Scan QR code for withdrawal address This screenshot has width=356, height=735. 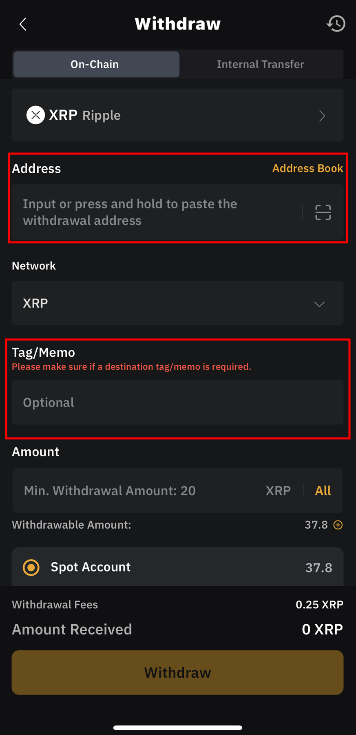tap(323, 212)
